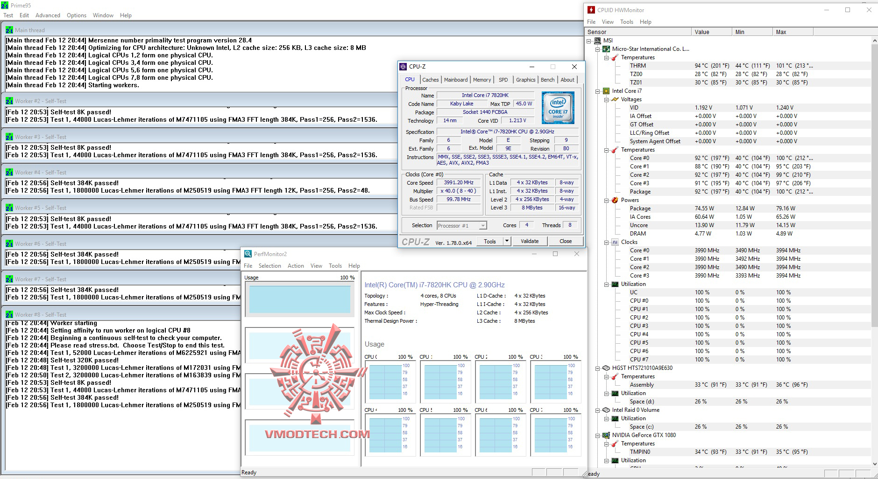Click the Usage 100% graph in PerfMonitor2
878x479 pixels.
[299, 299]
